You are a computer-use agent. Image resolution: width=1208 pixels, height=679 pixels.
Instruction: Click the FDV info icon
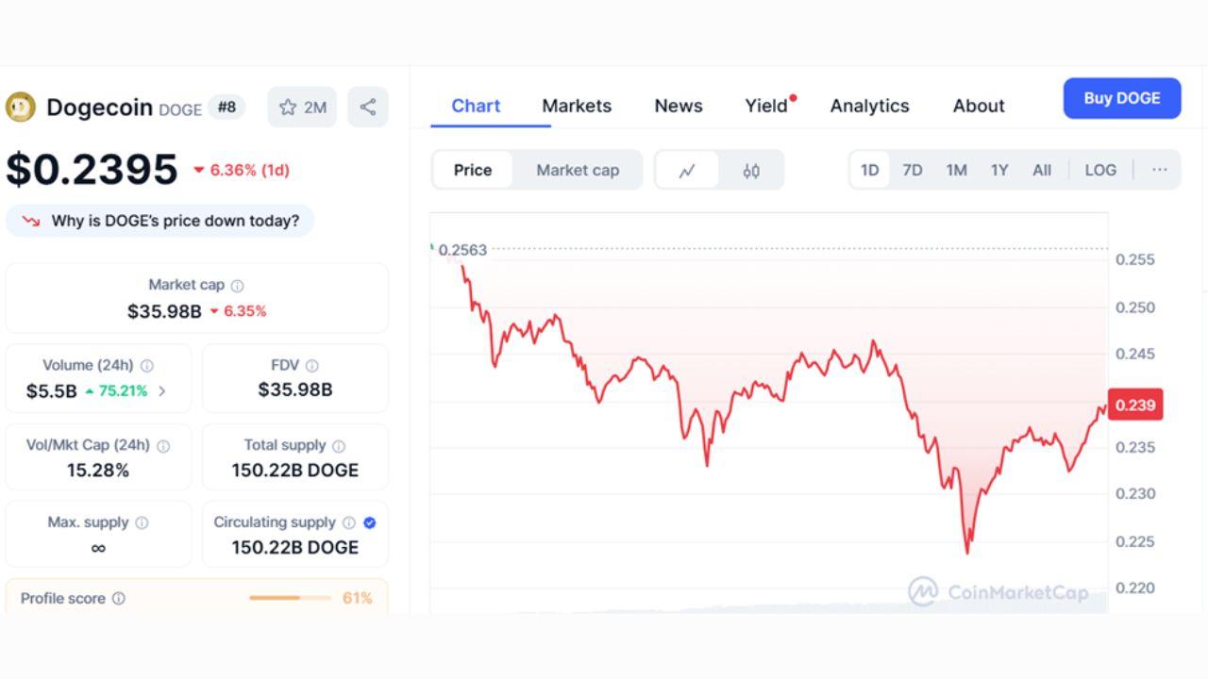coord(312,366)
